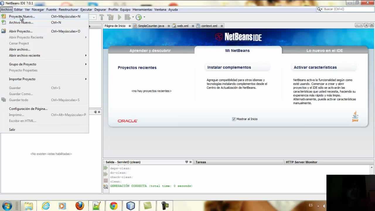The image size is (375, 211).
Task: Minimize the Salida output panel
Action: coord(187,162)
